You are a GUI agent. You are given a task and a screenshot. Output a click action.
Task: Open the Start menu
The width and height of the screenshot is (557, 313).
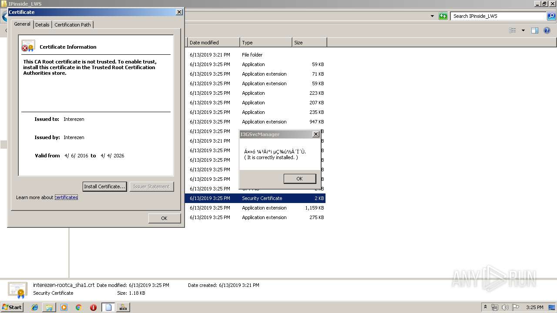coord(12,307)
